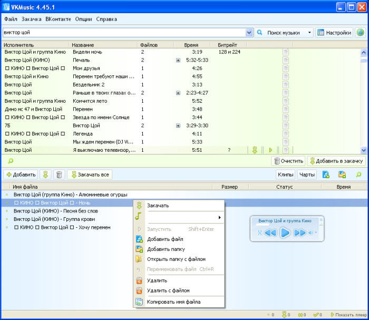
Task: Click the green search icon in the download toolbar
Action: click(358, 174)
